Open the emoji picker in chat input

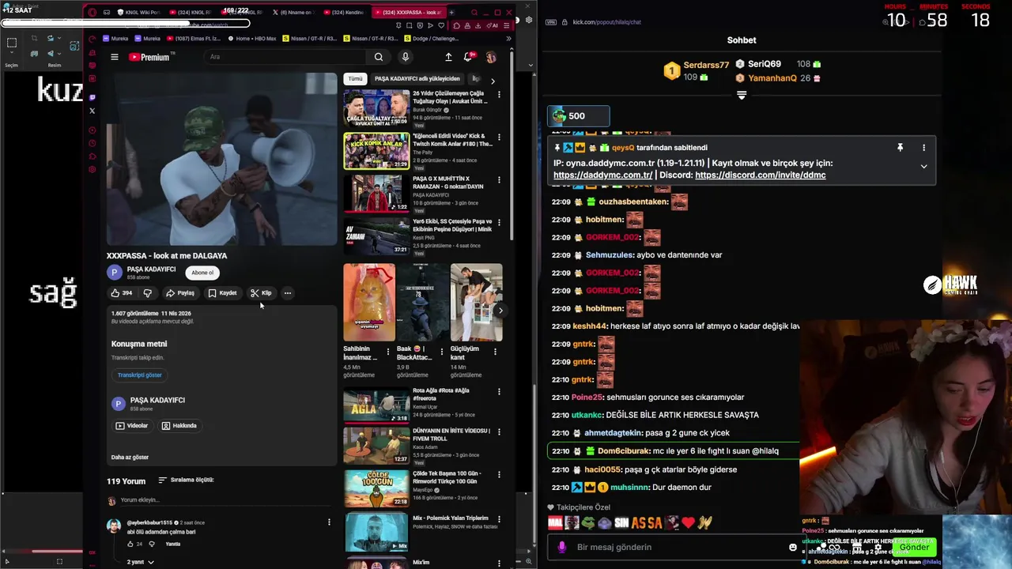(x=793, y=547)
